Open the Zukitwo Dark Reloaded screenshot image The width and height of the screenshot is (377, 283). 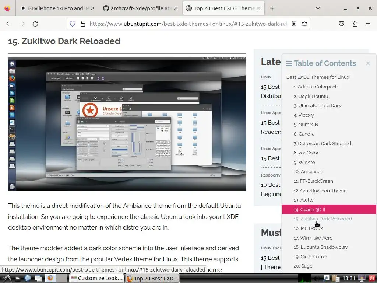(127, 123)
